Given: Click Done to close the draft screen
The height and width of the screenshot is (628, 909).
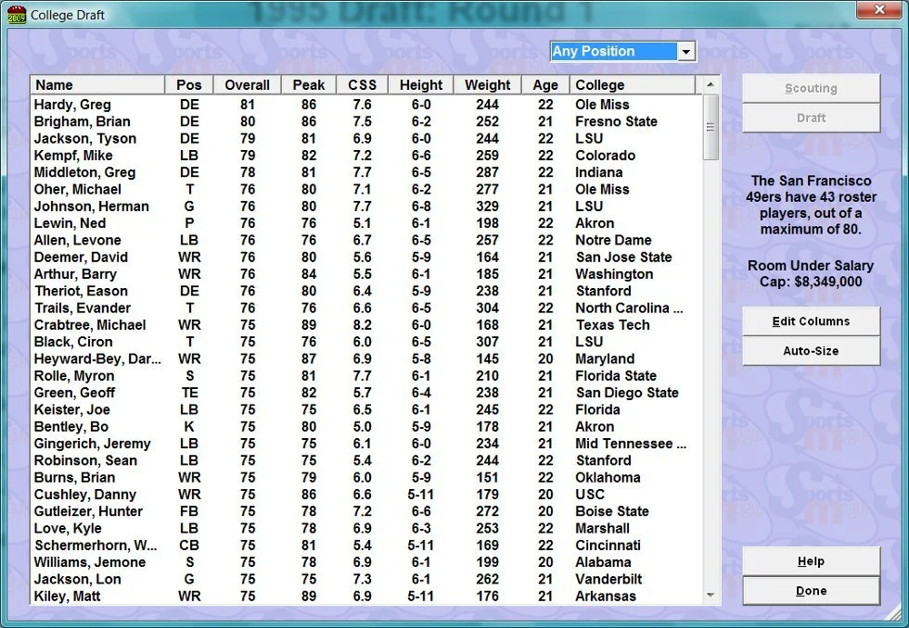Looking at the screenshot, I should click(810, 591).
